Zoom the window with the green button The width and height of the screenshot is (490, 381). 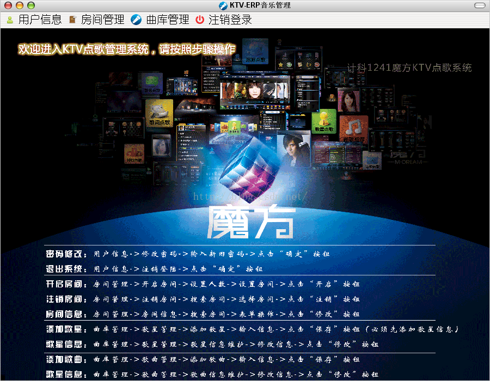[31, 5]
